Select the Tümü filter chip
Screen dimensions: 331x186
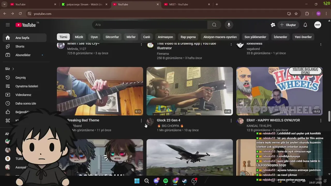click(x=63, y=37)
